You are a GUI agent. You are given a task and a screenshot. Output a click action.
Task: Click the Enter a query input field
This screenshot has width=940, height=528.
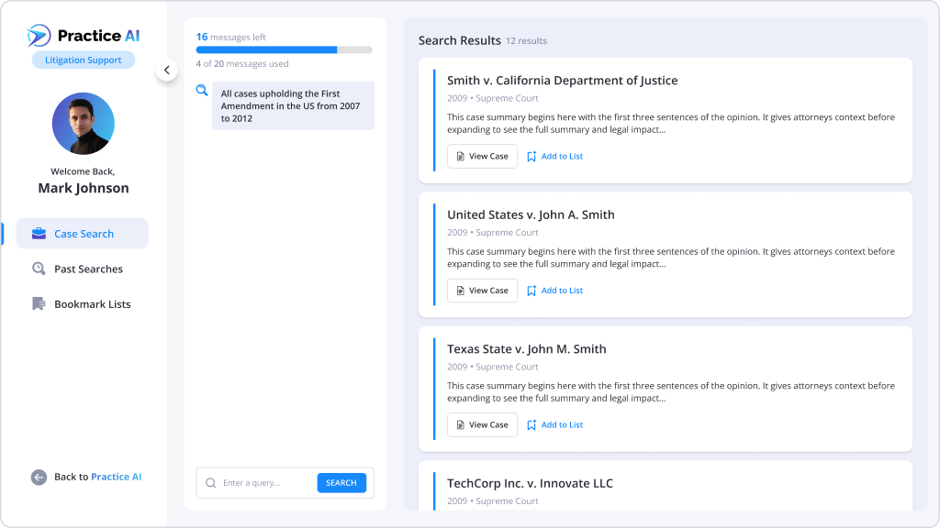(262, 482)
